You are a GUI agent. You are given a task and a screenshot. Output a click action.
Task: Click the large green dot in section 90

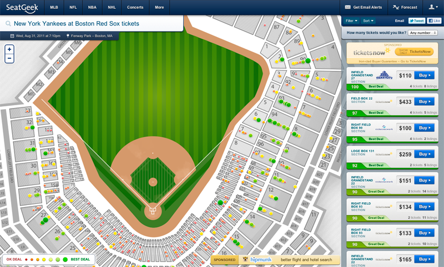[308, 60]
